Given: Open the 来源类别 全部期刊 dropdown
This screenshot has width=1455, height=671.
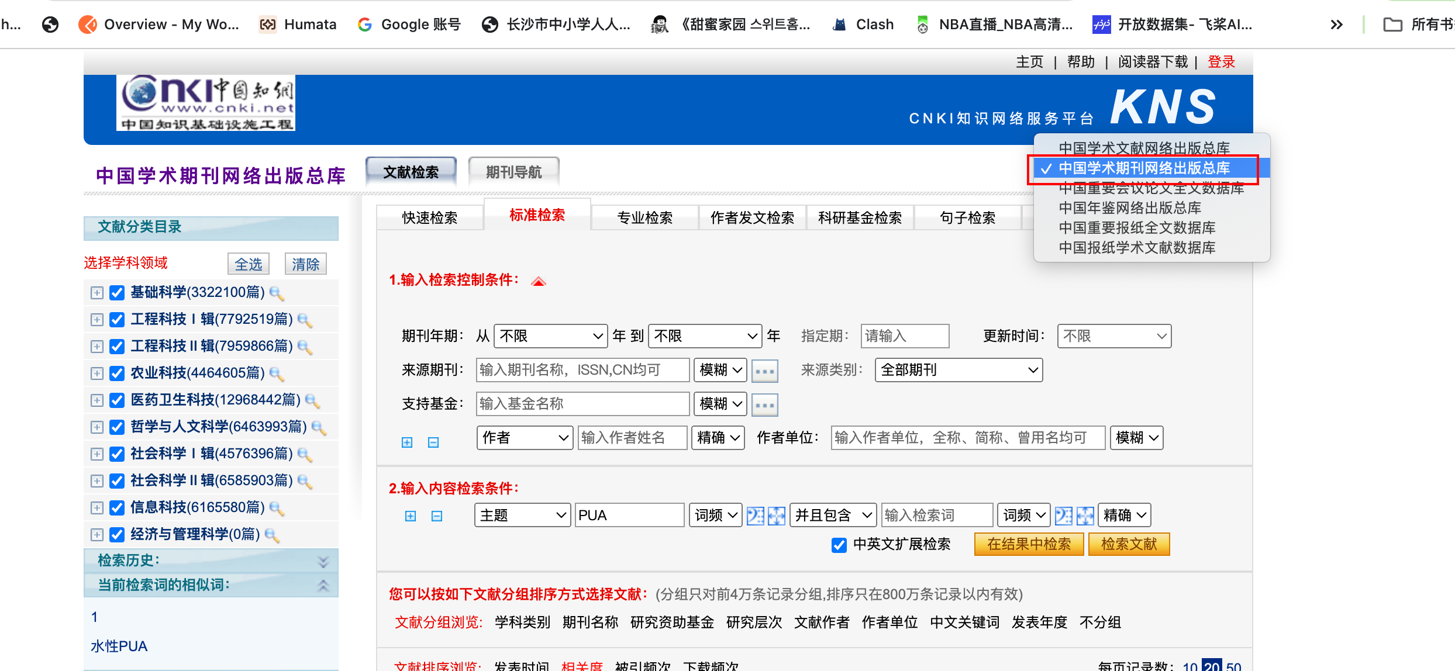Looking at the screenshot, I should pos(958,370).
